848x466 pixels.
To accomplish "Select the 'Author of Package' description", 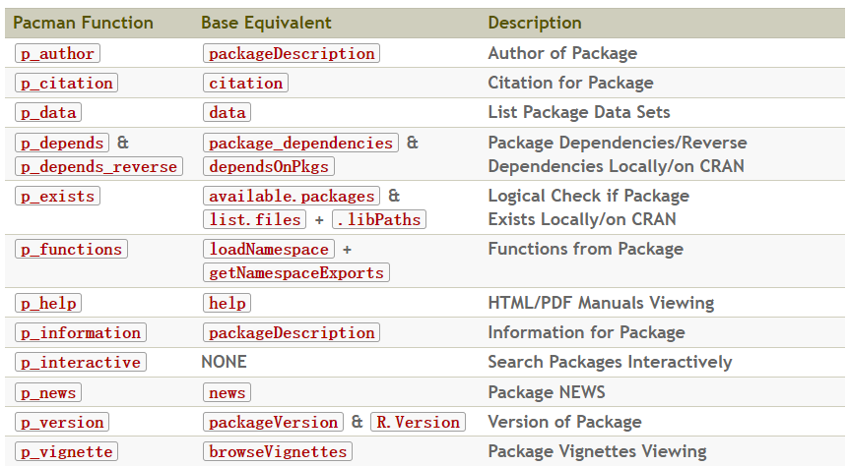I will [x=562, y=53].
